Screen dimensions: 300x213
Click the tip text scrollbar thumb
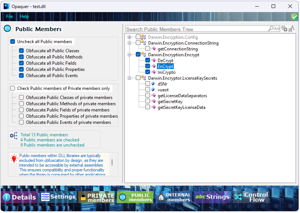(112, 163)
